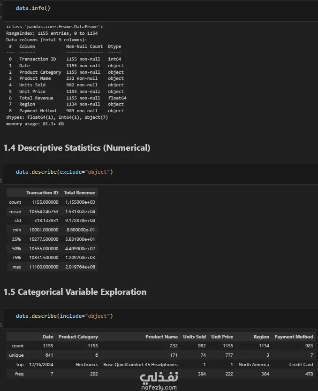Click the Units Sold column header
318x391 pixels.
194,337
